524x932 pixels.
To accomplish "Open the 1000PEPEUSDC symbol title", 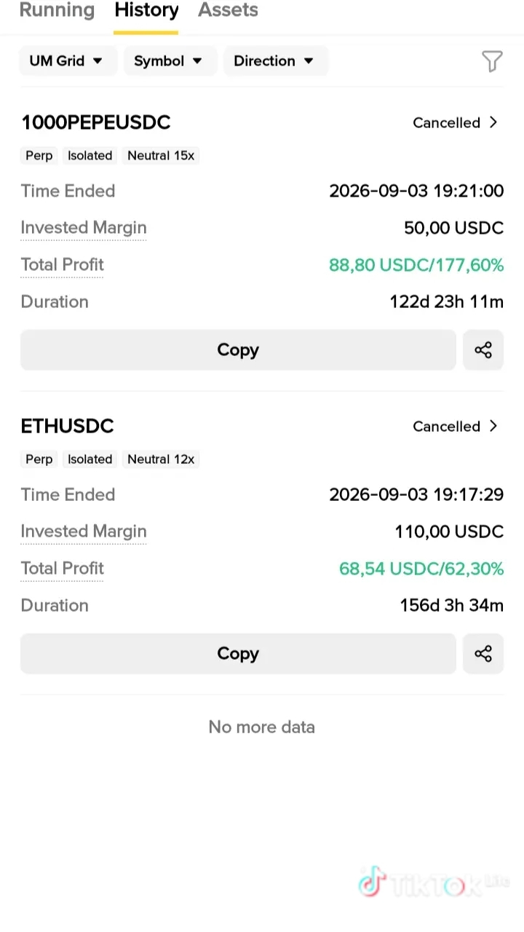I will point(95,122).
